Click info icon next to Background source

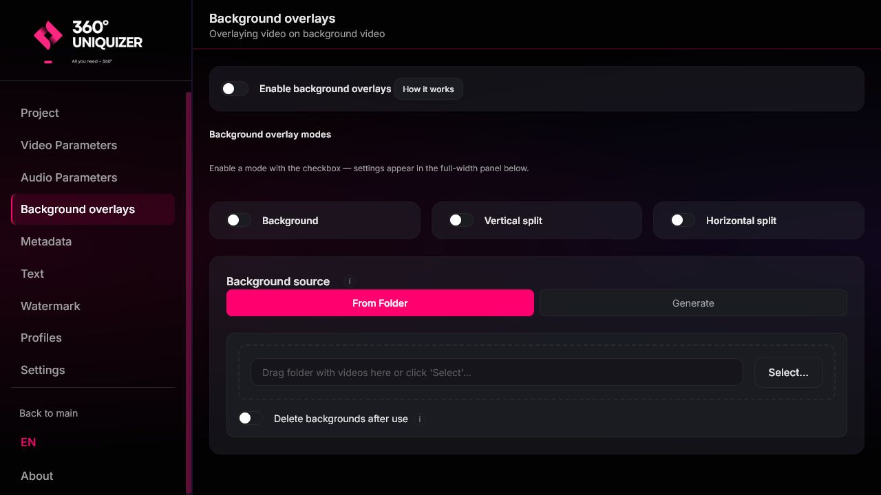click(x=350, y=281)
